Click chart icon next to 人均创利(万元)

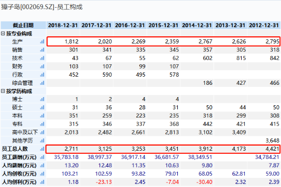[x=42, y=182]
